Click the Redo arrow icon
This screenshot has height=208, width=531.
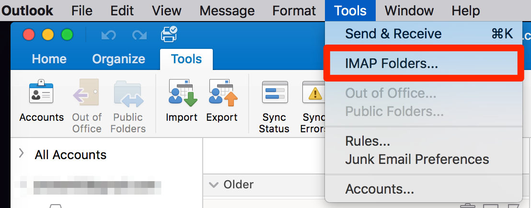point(139,35)
